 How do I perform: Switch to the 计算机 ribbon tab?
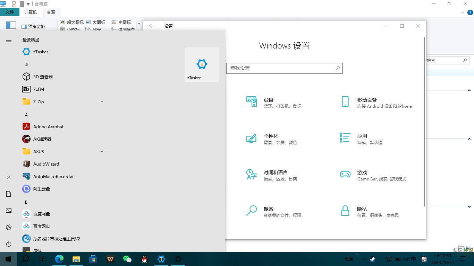tap(31, 12)
